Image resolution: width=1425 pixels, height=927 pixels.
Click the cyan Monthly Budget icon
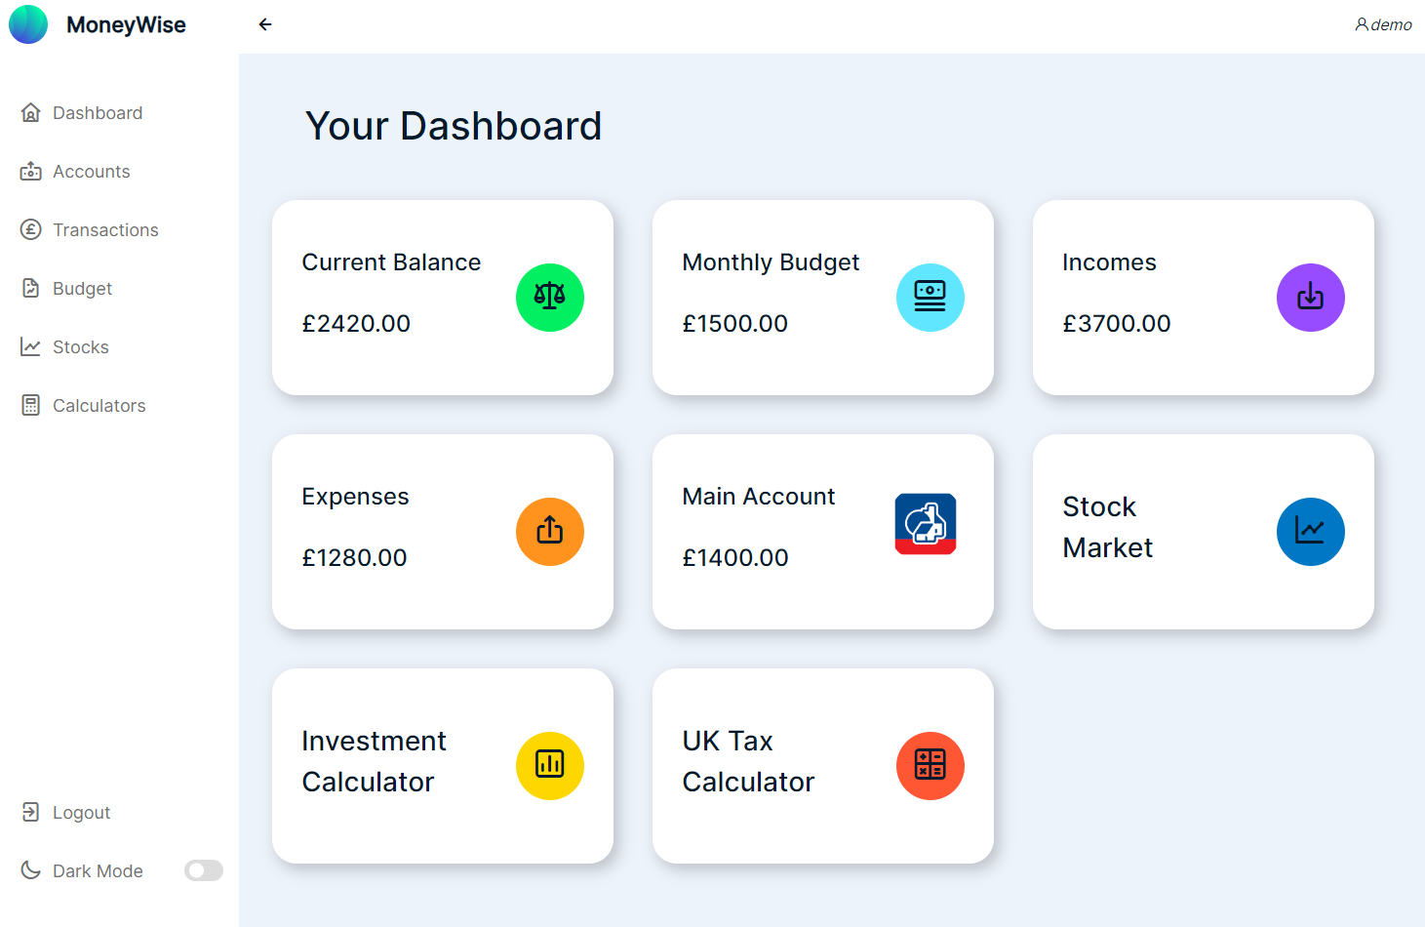click(930, 298)
